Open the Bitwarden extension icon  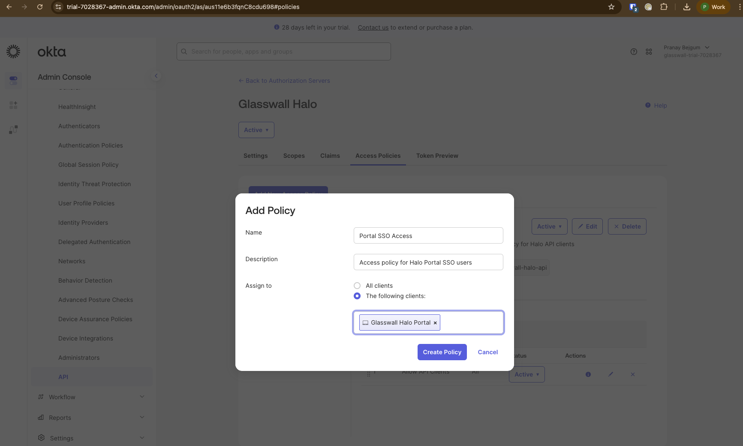pyautogui.click(x=633, y=7)
